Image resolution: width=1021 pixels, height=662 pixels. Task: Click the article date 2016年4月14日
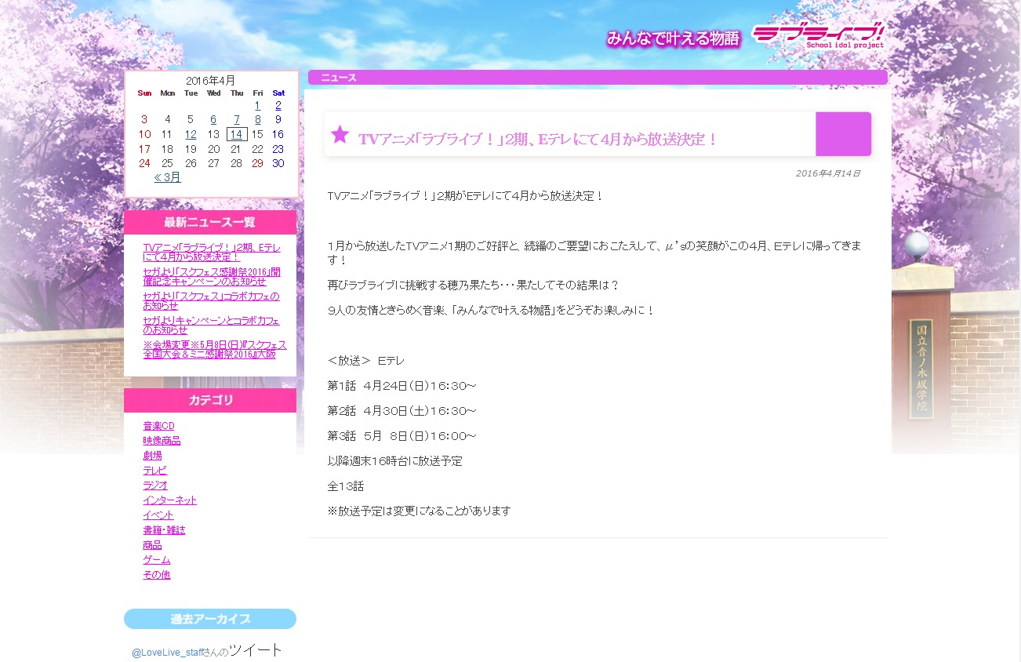828,173
